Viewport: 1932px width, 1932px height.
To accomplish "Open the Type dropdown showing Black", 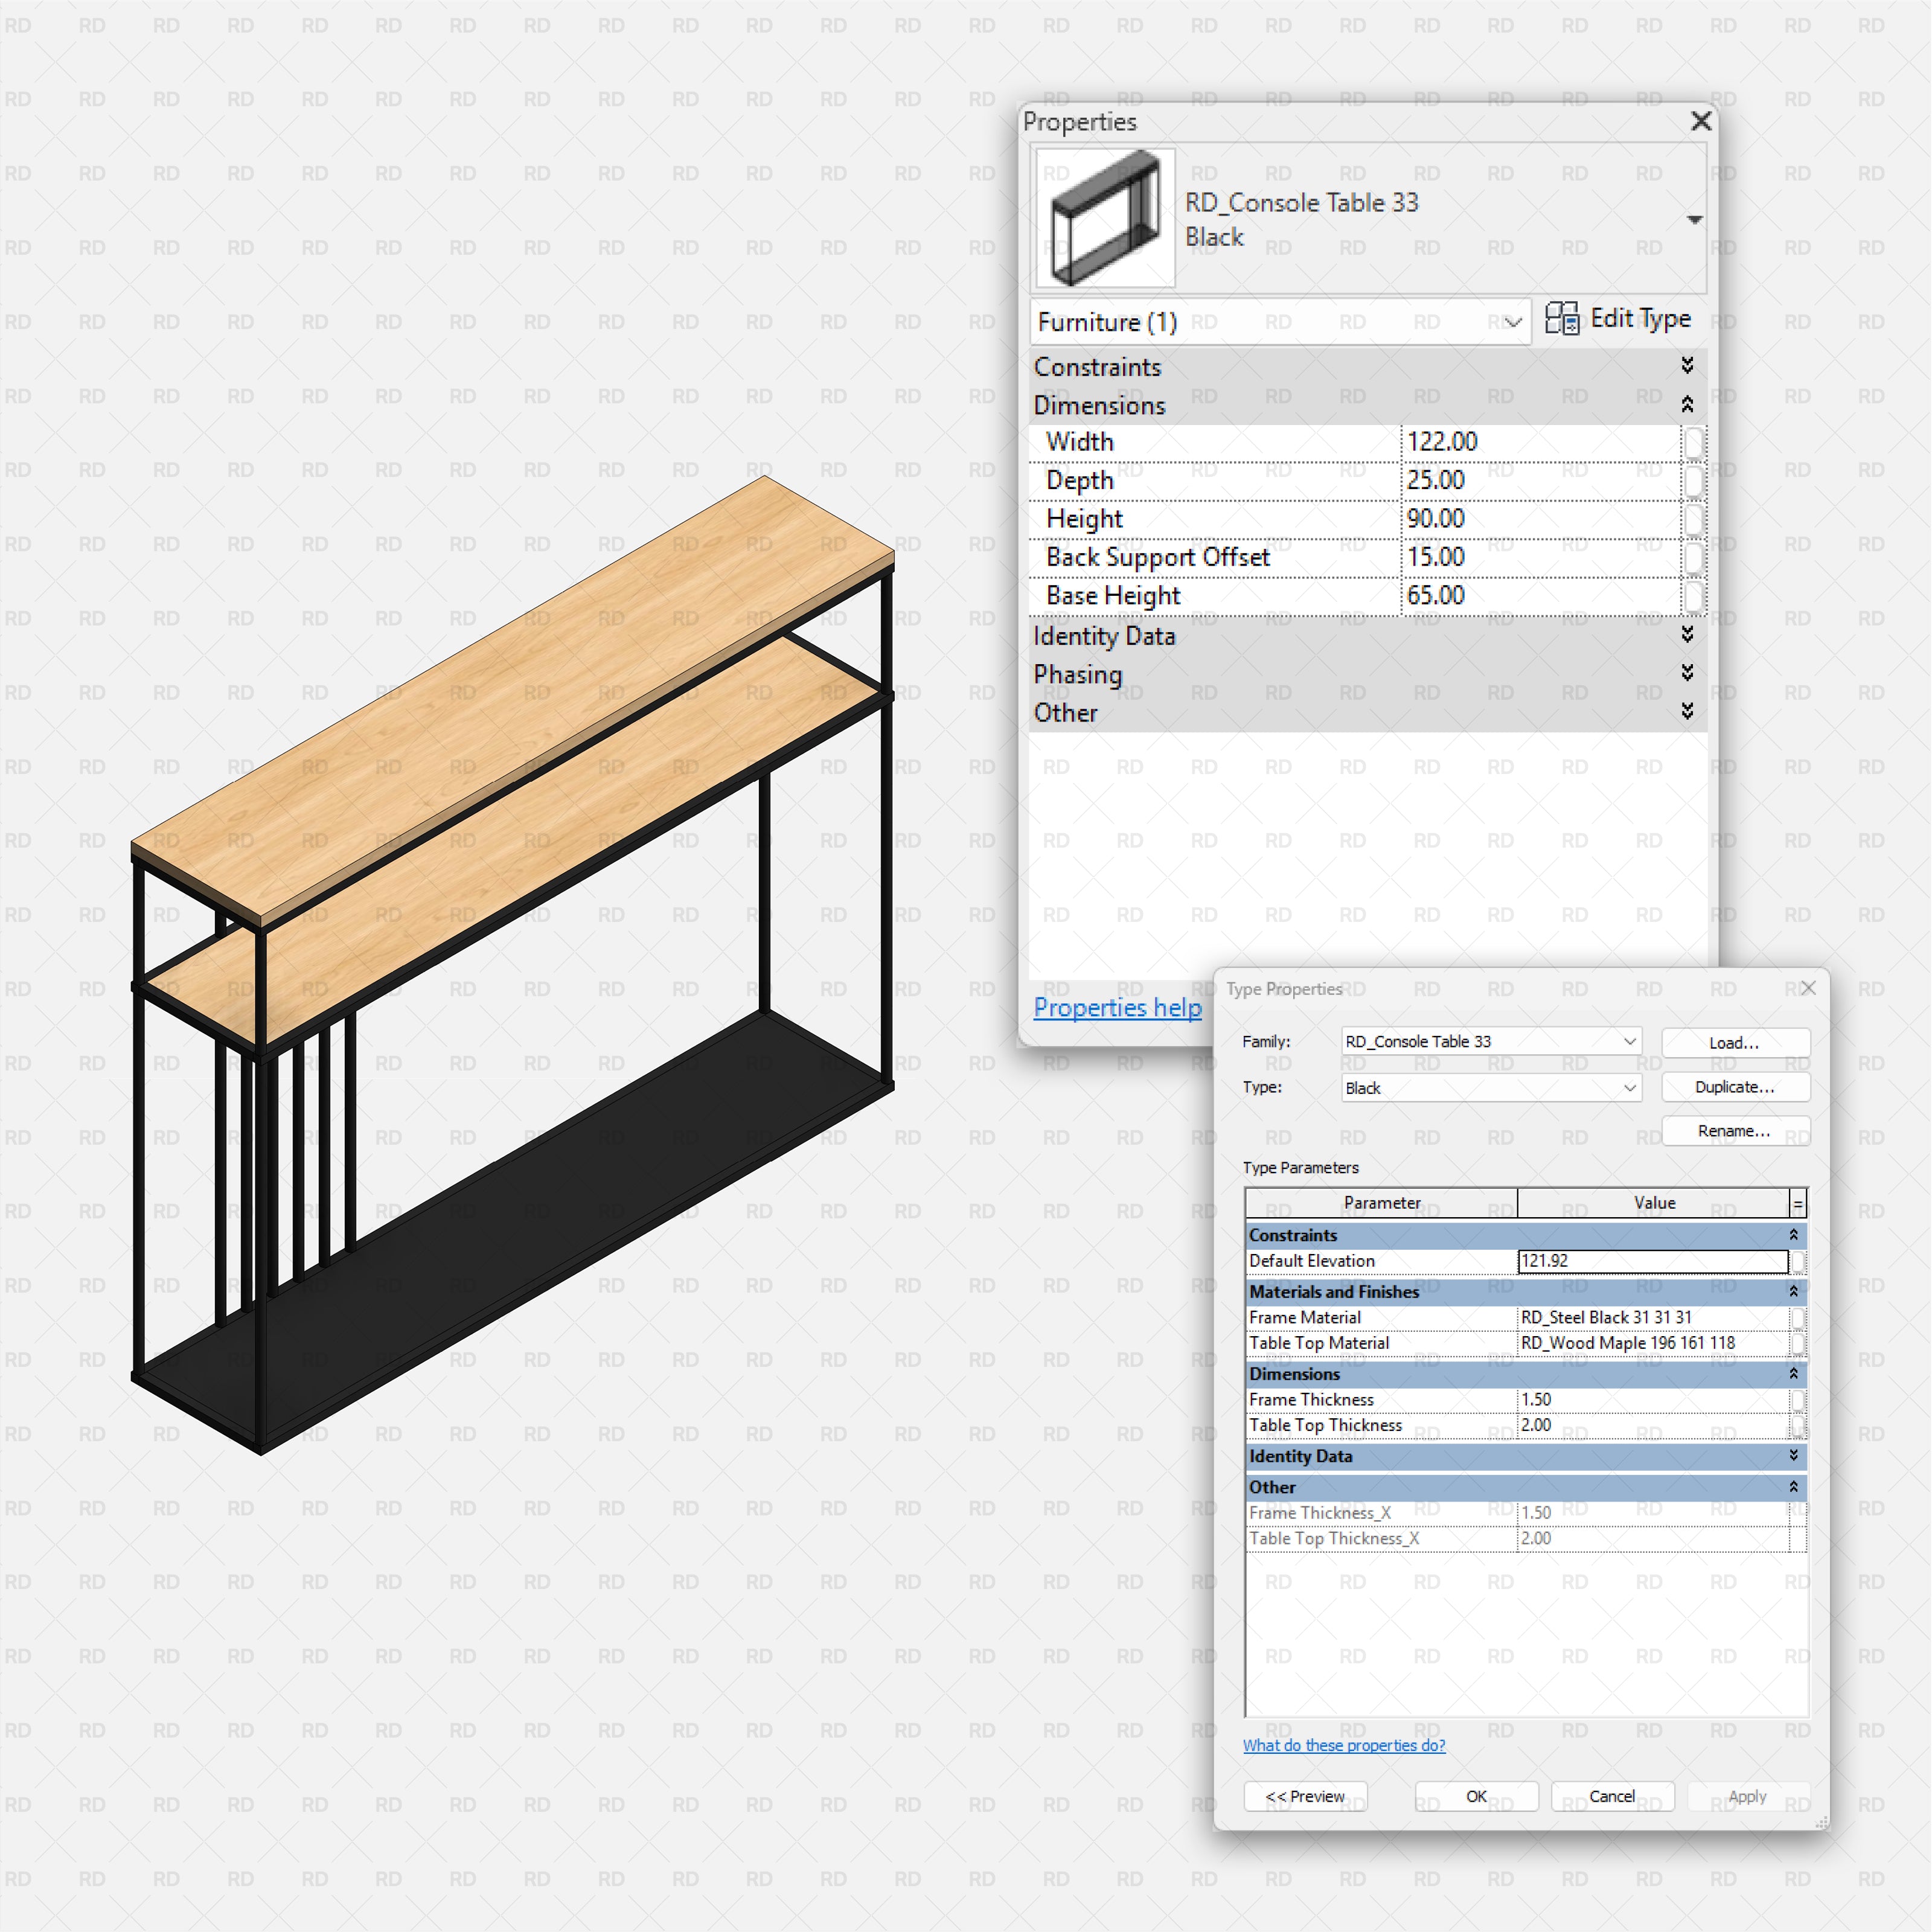I will [x=1629, y=1087].
